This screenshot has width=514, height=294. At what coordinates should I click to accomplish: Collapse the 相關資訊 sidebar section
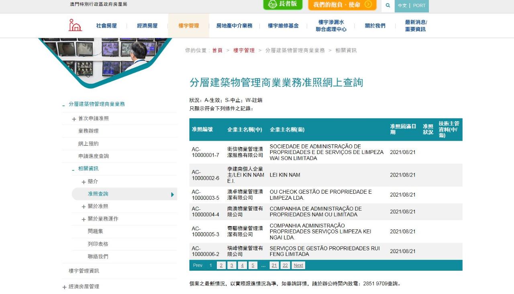(73, 170)
